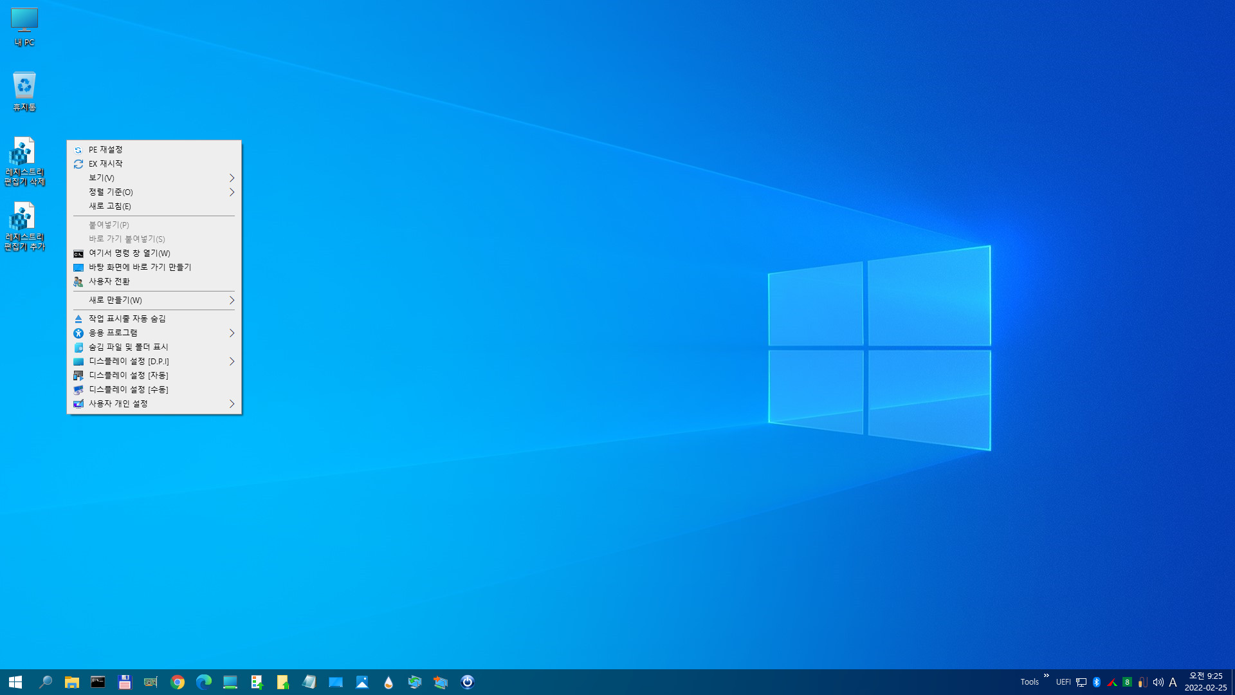Click the Bluetooth tray icon

1097,682
